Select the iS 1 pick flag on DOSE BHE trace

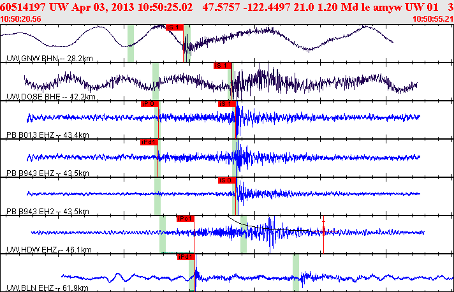pyautogui.click(x=223, y=66)
